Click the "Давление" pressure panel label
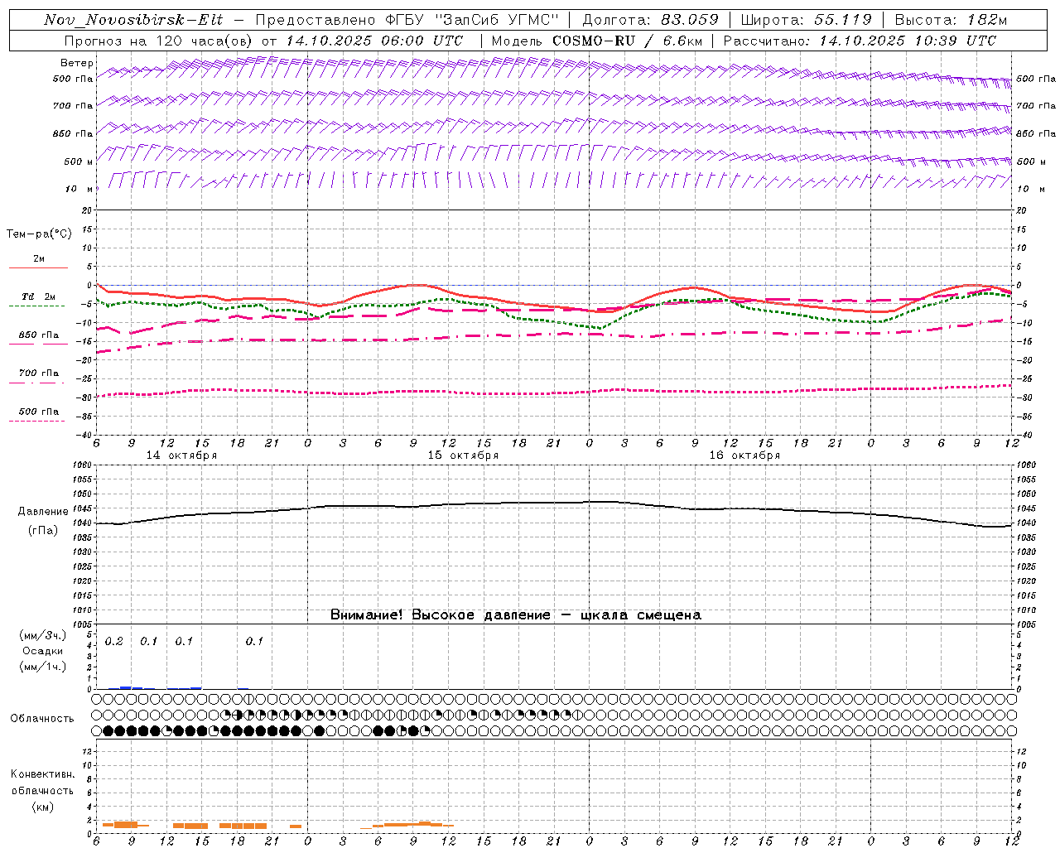Screen dimensions: 1060x848 (42, 512)
